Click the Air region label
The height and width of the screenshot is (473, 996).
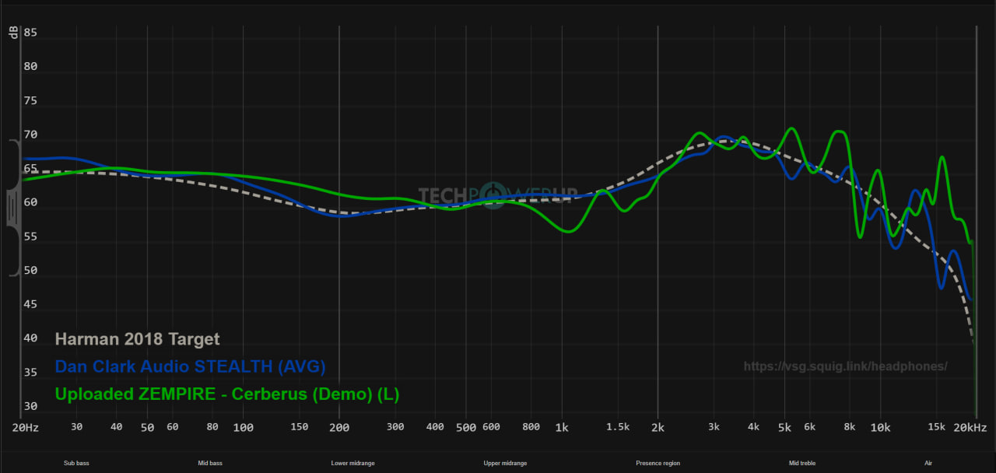coord(928,463)
